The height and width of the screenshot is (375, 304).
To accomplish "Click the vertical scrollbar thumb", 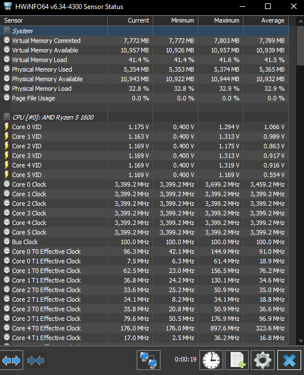I will [x=301, y=46].
